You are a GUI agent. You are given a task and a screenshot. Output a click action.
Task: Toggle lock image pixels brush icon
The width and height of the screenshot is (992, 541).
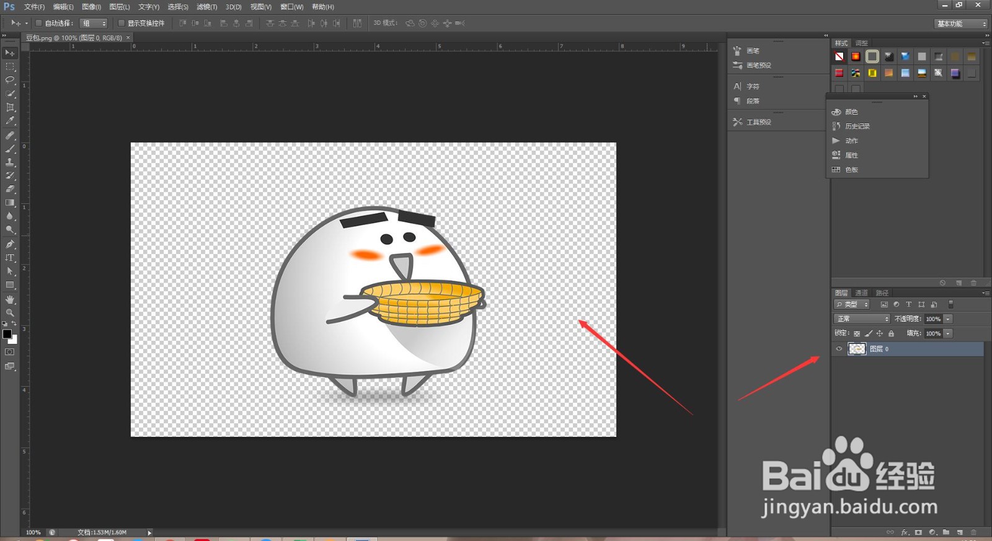(868, 333)
